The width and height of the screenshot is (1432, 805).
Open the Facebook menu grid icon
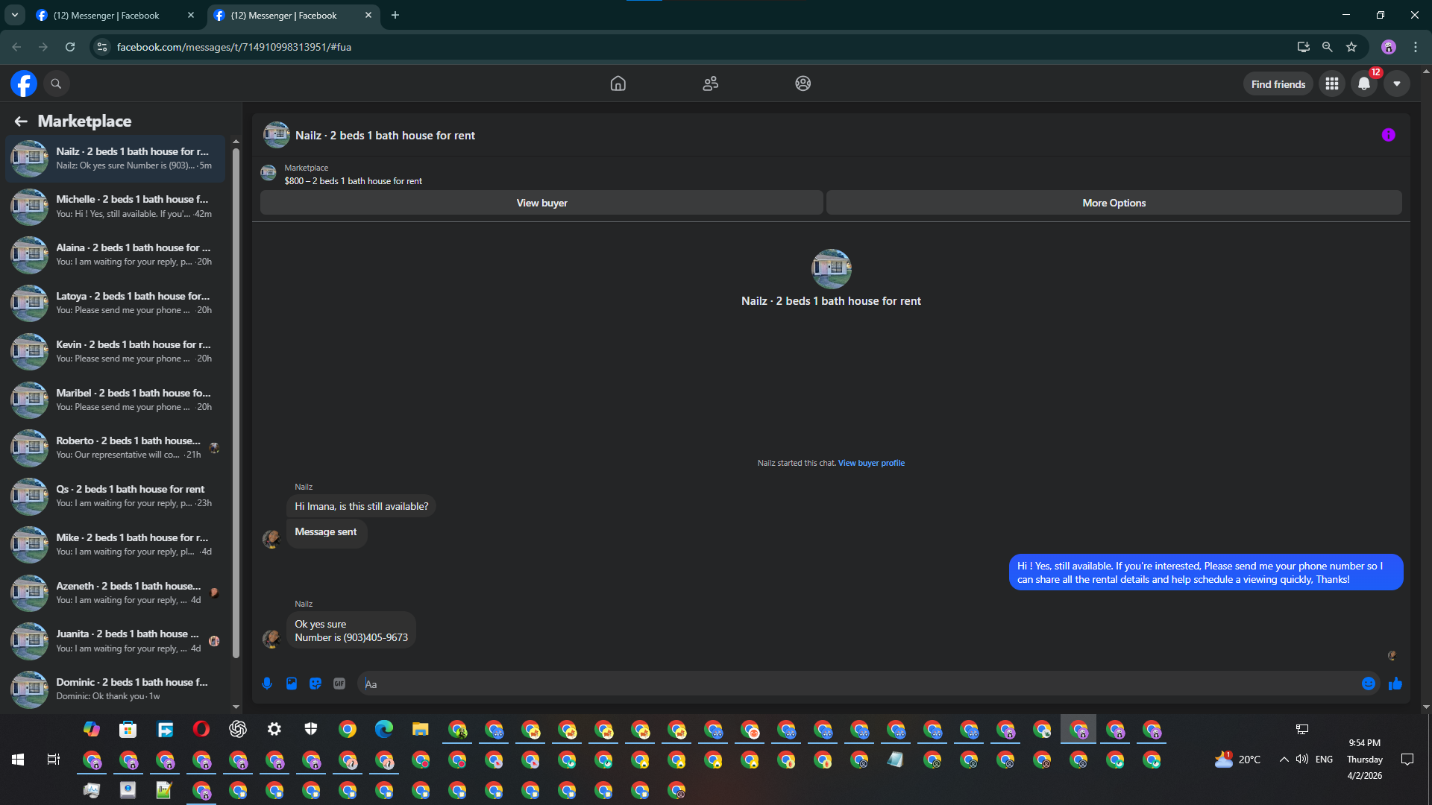(x=1332, y=83)
